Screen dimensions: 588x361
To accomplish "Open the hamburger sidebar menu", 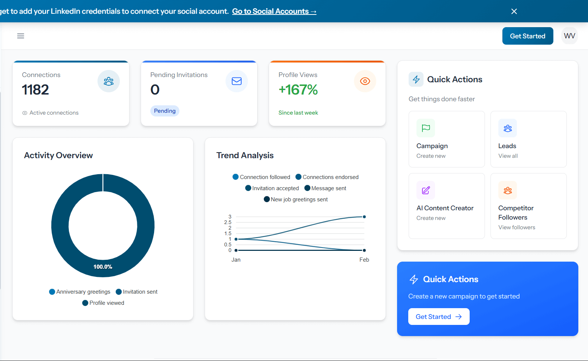I will pyautogui.click(x=20, y=36).
